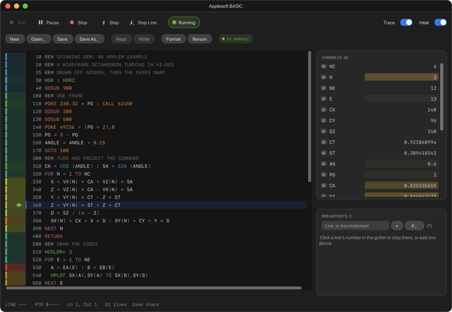Click the Write button
The width and height of the screenshot is (452, 312).
click(x=144, y=39)
